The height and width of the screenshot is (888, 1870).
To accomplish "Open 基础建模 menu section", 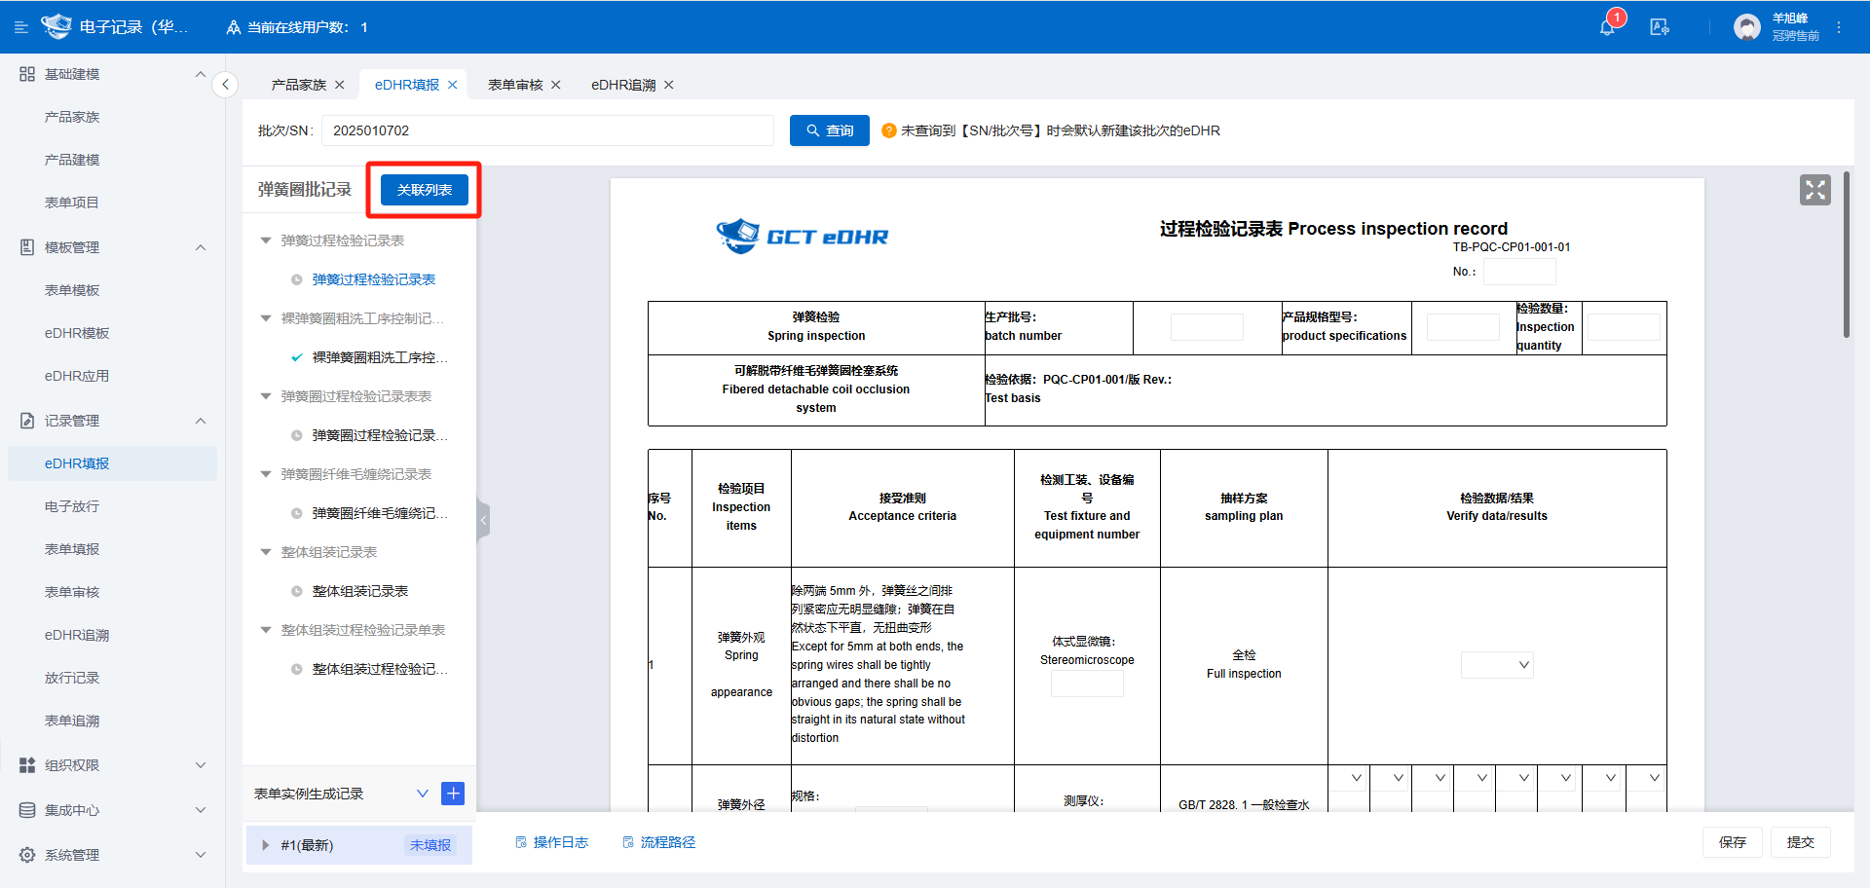I will point(113,74).
